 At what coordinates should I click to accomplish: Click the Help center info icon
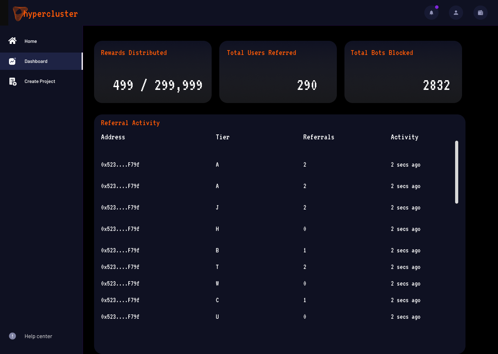12,336
